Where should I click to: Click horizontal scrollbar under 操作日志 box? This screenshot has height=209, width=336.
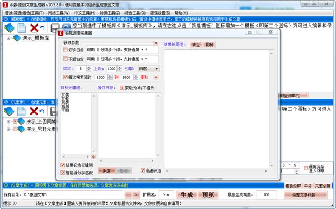tap(127, 160)
